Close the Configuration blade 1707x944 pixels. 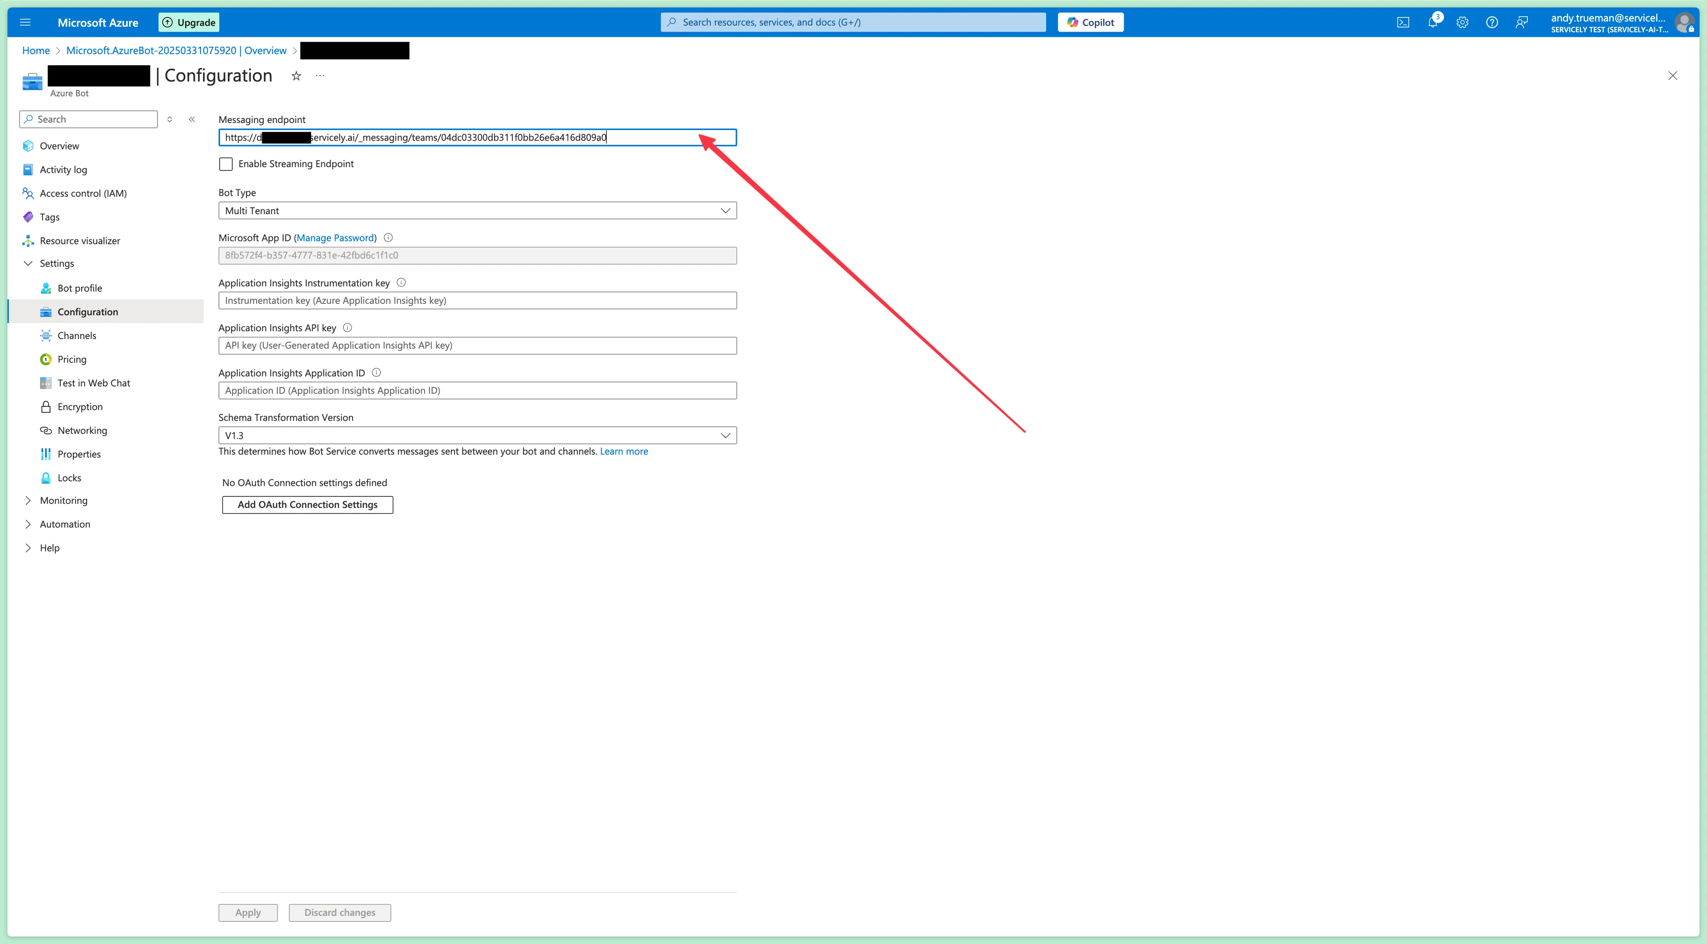pos(1672,75)
